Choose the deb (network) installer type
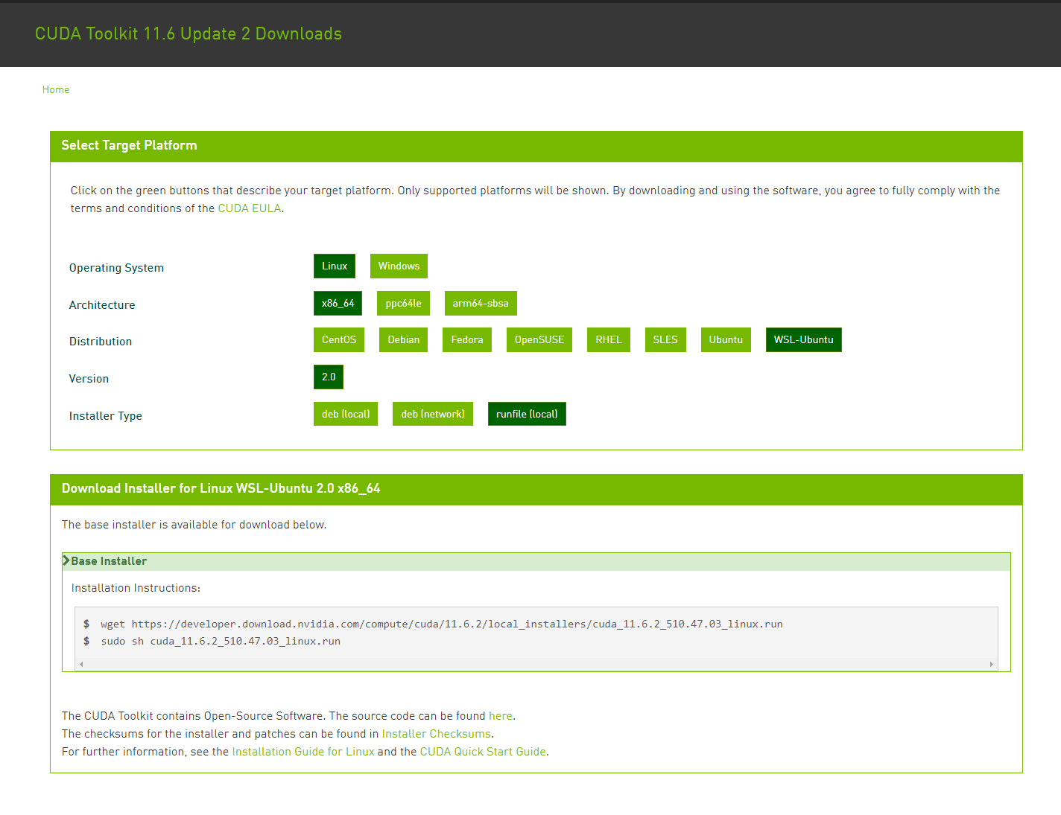This screenshot has width=1061, height=815. 432,414
